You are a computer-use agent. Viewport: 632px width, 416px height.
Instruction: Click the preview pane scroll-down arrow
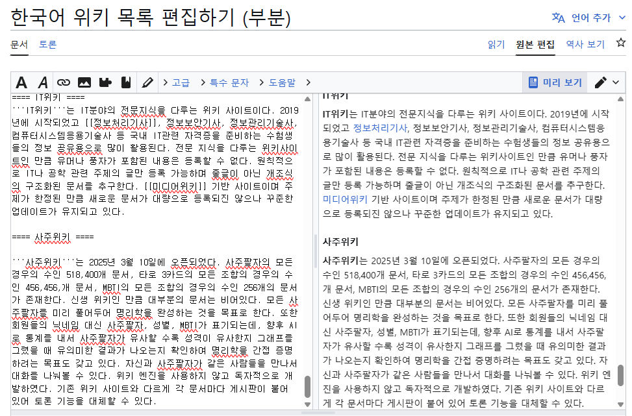(621, 404)
